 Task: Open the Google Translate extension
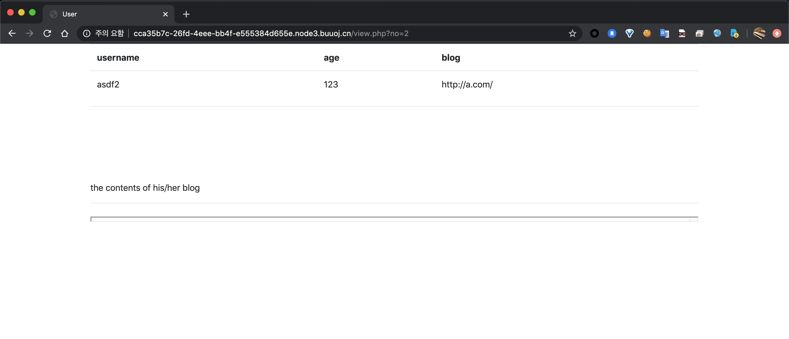click(664, 33)
